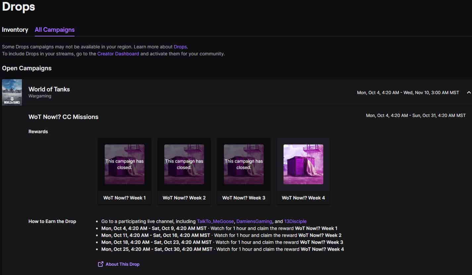Click the WoT Now!? Week 3 caption
Viewport: 472px width, 275px height.
coord(244,198)
